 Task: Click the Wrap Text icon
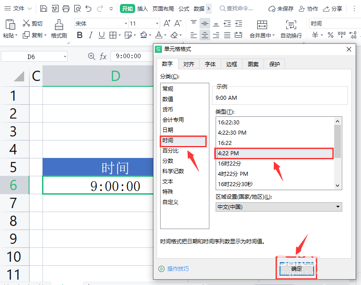click(x=291, y=25)
